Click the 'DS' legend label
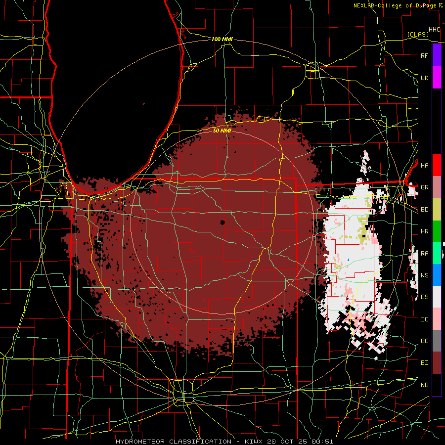Image resolution: width=445 pixels, height=445 pixels. coord(424,297)
